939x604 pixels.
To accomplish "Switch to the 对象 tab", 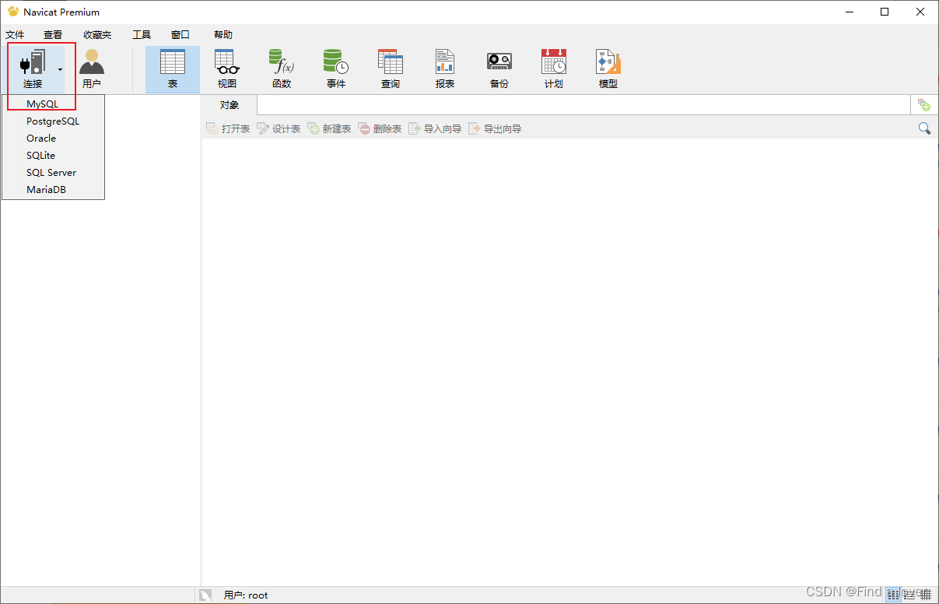I will [x=229, y=105].
